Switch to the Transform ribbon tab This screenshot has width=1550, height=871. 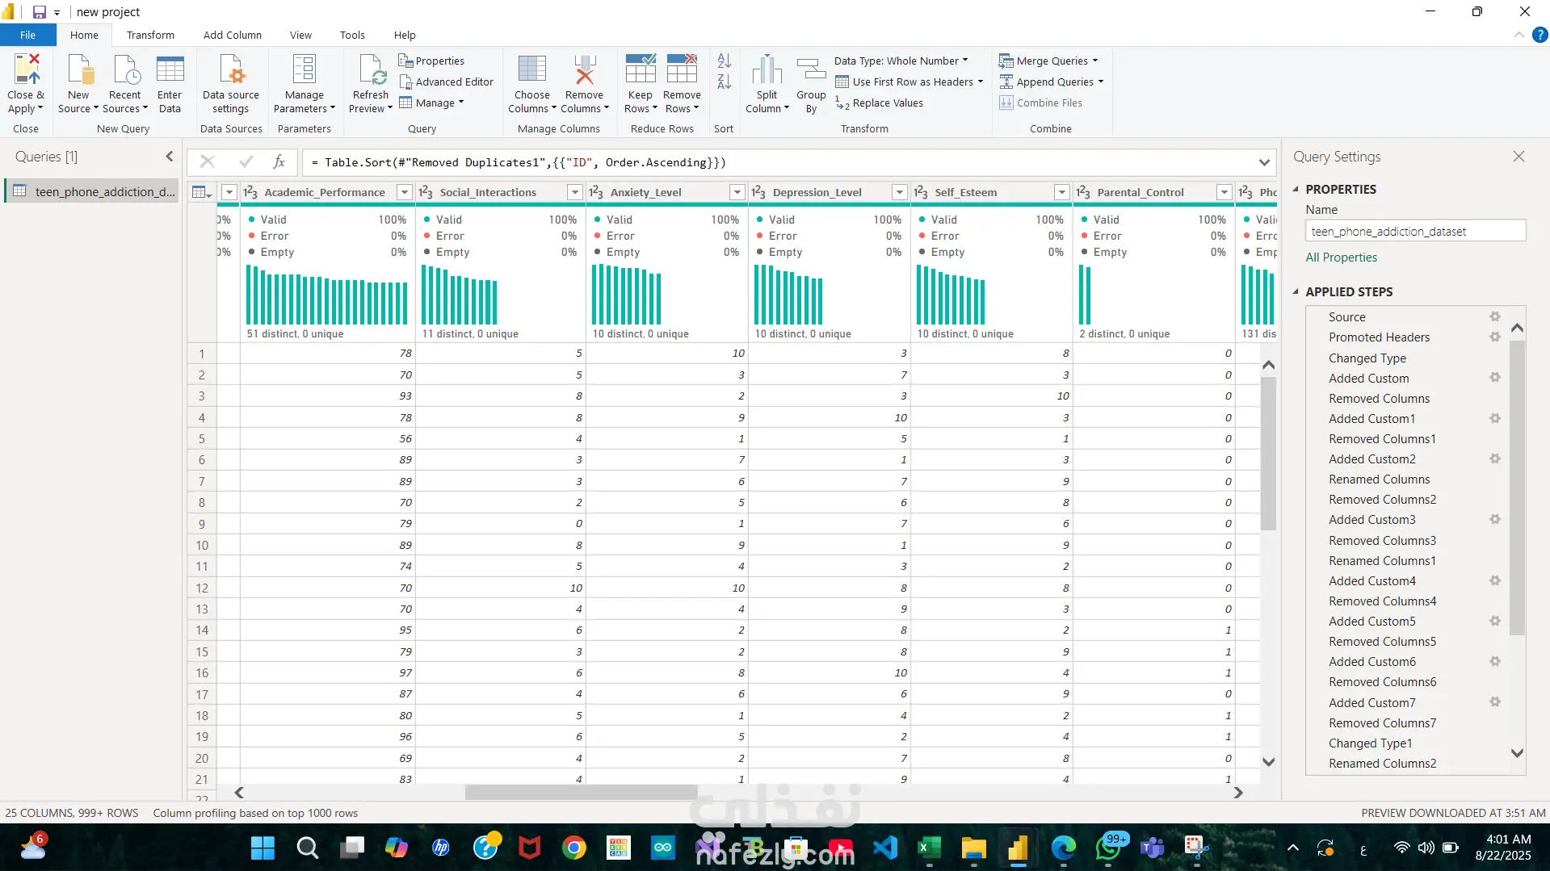pyautogui.click(x=150, y=35)
